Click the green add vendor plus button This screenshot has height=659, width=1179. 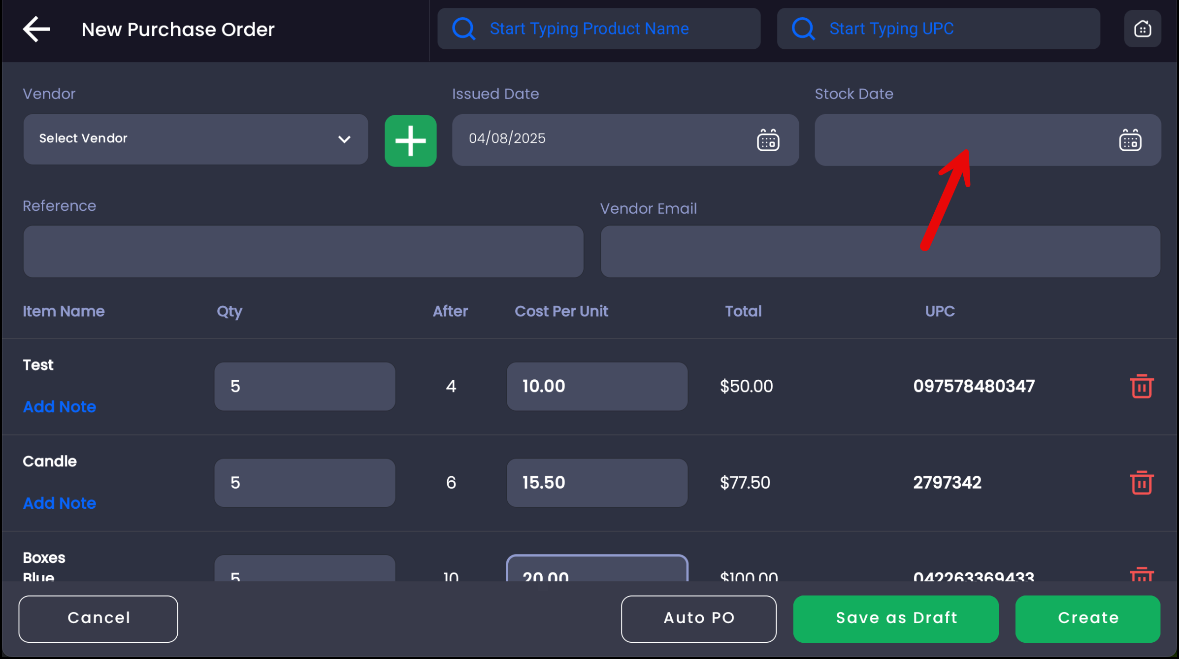pos(410,141)
